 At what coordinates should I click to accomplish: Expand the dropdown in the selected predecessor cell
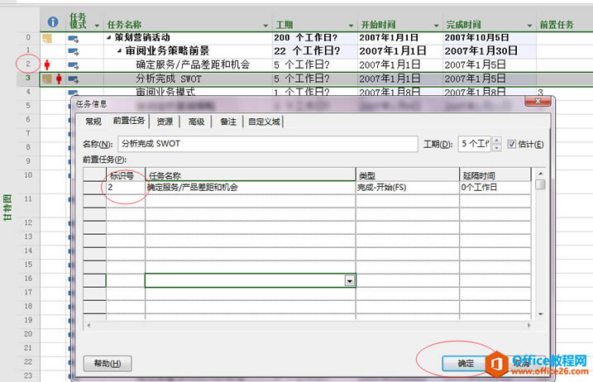(x=350, y=281)
